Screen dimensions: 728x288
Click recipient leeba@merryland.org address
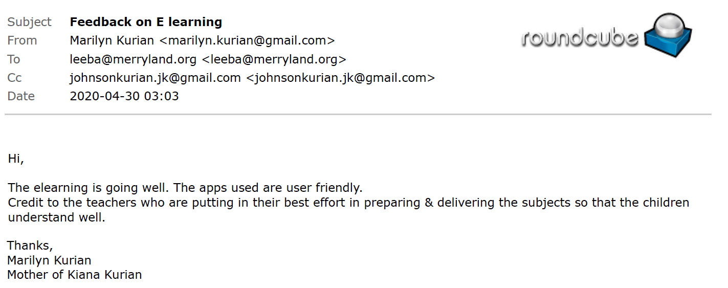click(x=133, y=59)
